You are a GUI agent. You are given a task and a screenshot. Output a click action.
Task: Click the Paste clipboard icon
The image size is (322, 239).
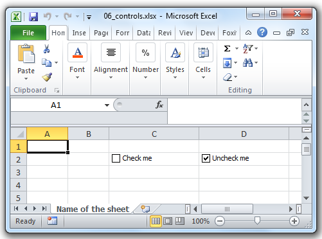point(26,53)
